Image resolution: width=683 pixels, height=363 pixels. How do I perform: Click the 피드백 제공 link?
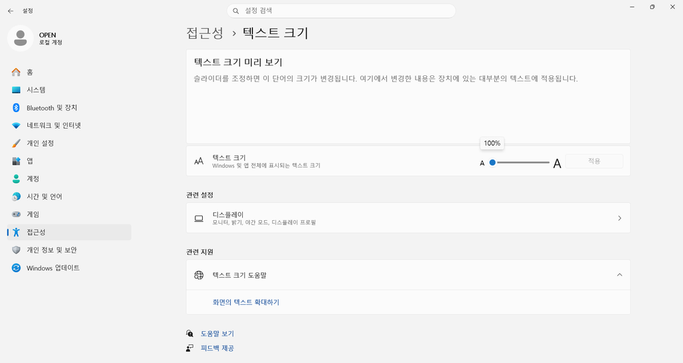click(217, 348)
